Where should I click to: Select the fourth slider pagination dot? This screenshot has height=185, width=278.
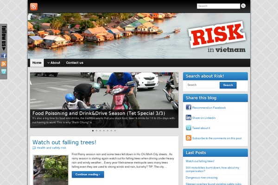(x=104, y=130)
